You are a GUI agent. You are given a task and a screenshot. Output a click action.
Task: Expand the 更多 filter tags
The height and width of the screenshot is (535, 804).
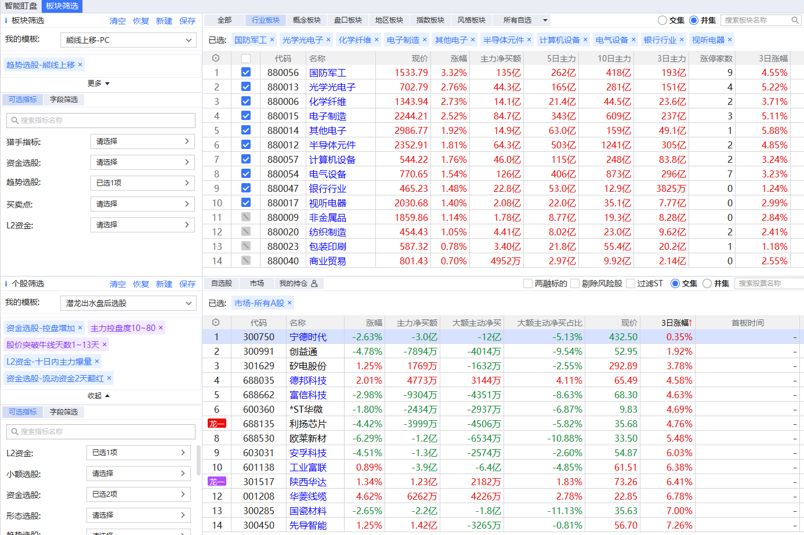coord(99,83)
